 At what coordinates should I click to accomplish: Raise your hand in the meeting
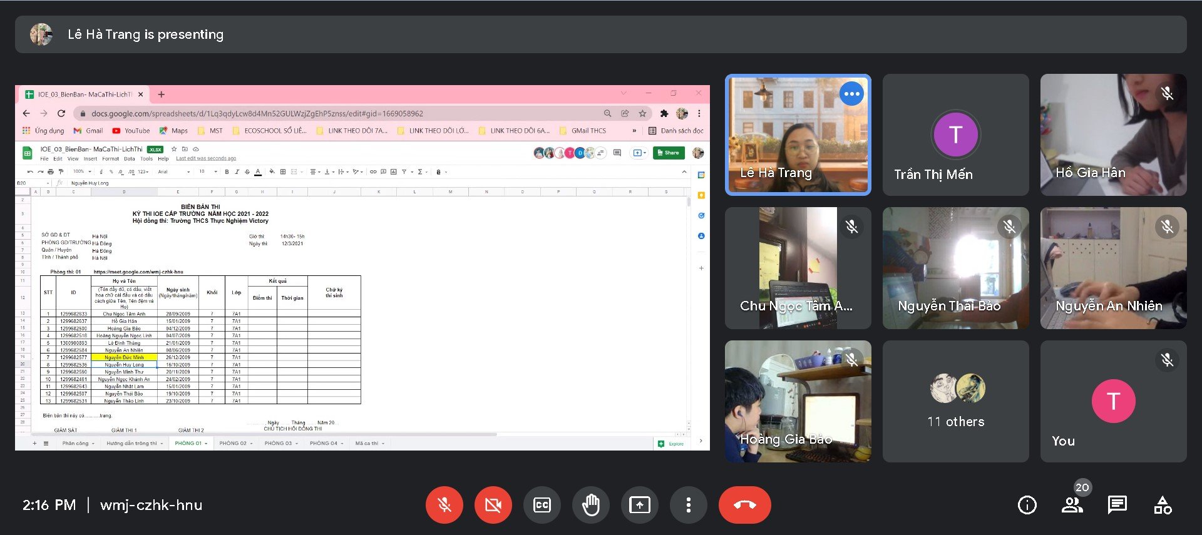tap(590, 505)
